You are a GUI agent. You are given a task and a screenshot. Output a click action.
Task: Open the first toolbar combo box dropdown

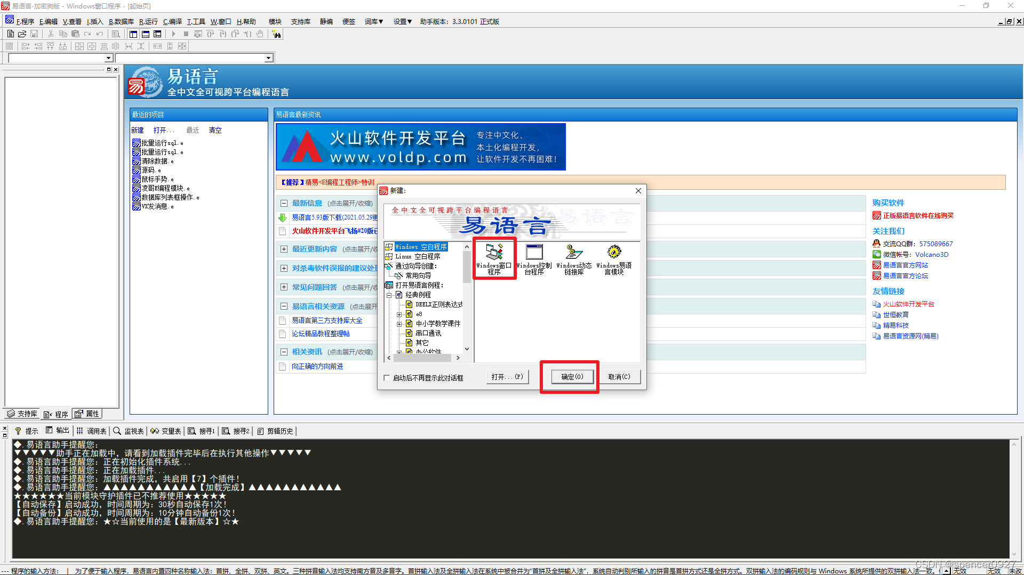pos(108,58)
